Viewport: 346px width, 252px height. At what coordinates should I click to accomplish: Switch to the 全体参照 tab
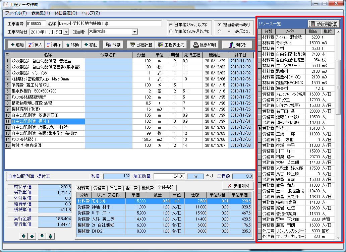pyautogui.click(x=166, y=187)
